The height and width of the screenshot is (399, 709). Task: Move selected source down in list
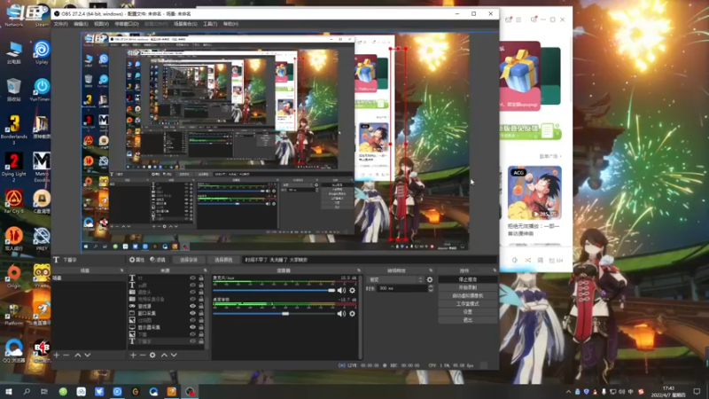pos(174,356)
